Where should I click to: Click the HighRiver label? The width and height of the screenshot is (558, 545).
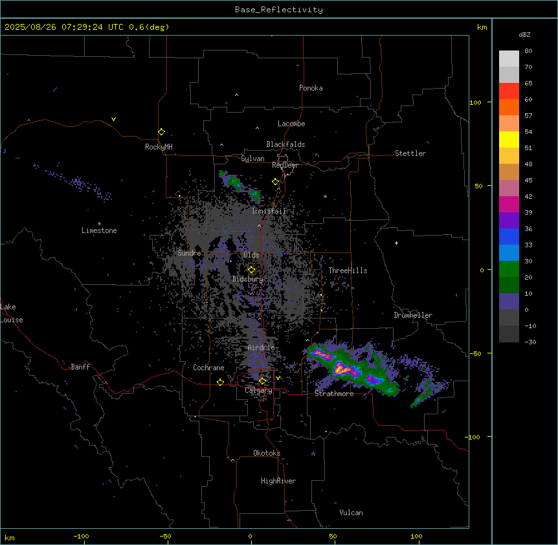pyautogui.click(x=278, y=481)
